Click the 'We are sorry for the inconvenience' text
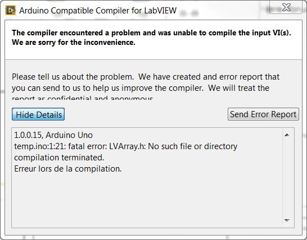 pos(74,43)
